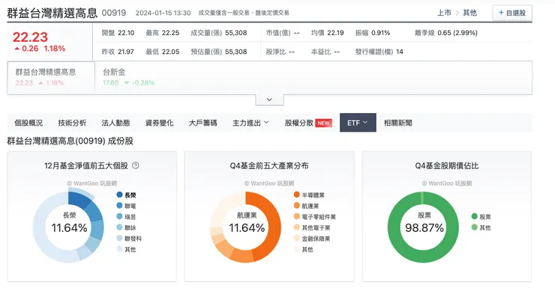Click the 其他 breadcrumb link
Image resolution: width=555 pixels, height=291 pixels.
pos(469,13)
